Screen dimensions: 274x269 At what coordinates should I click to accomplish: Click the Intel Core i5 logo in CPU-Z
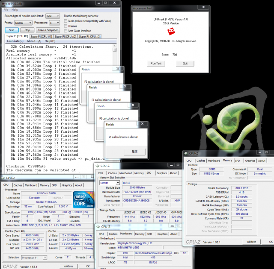pos(83,200)
